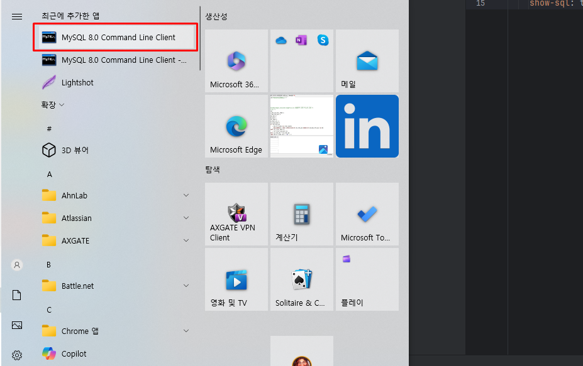
Task: Open the Settings gear in Start sidebar
Action: tap(17, 355)
